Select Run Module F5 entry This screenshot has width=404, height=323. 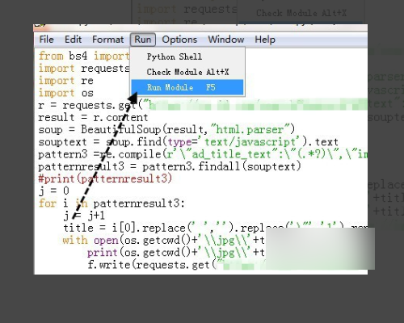[x=187, y=87]
